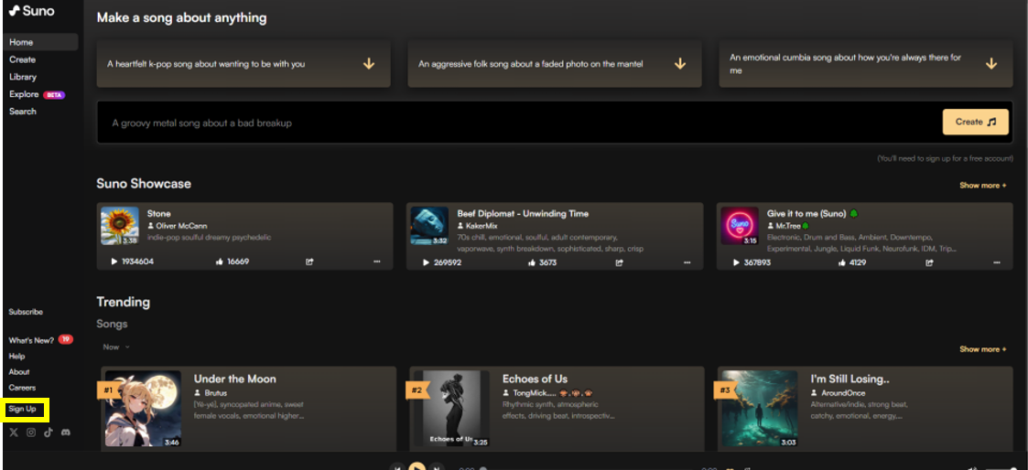1028x470 pixels.
Task: Open artist Mr.Tree profile
Action: pos(788,225)
